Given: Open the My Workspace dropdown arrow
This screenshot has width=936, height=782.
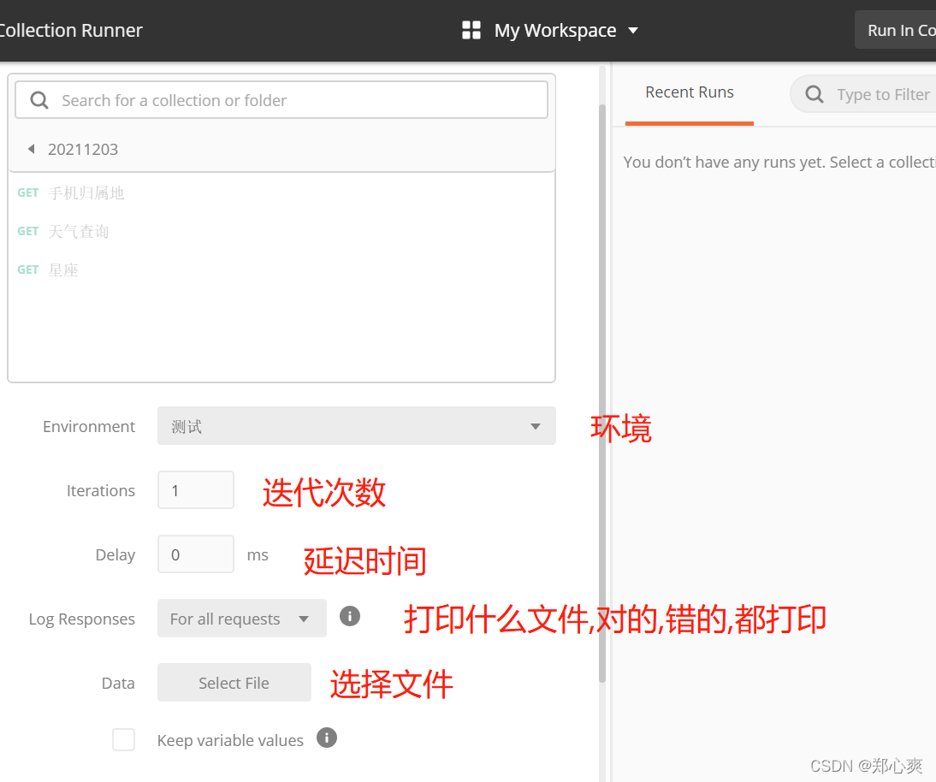Looking at the screenshot, I should [633, 31].
